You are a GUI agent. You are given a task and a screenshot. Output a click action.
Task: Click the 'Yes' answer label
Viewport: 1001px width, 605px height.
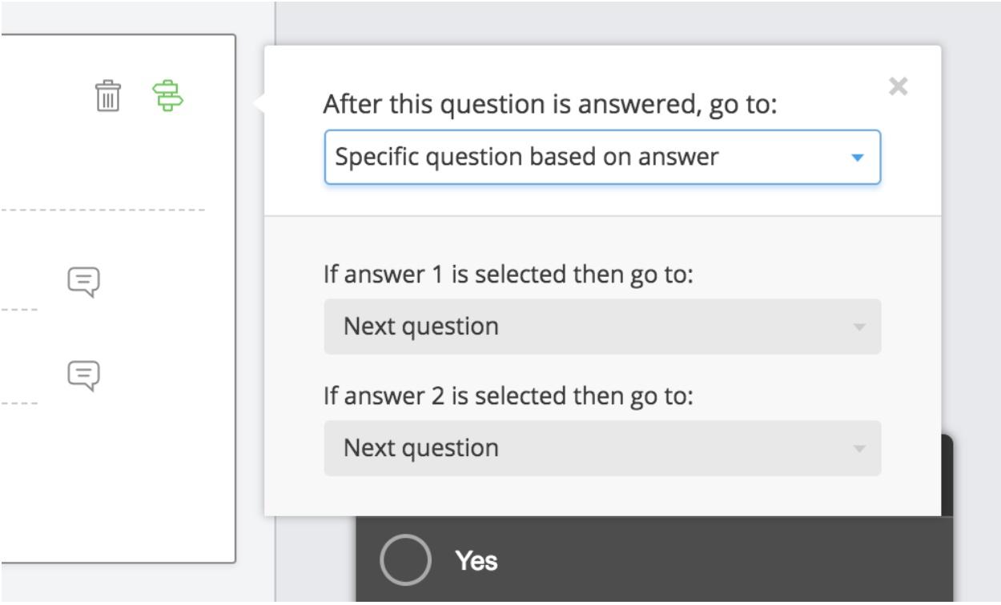pyautogui.click(x=476, y=561)
